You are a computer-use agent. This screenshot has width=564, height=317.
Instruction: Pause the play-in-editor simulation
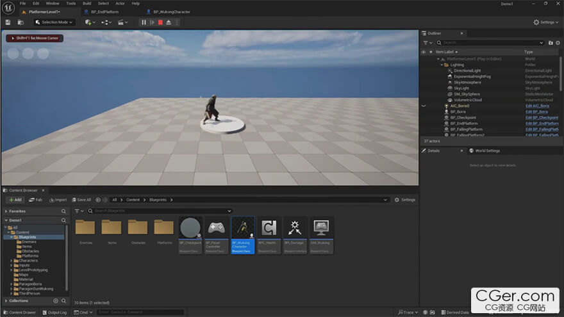click(x=144, y=22)
